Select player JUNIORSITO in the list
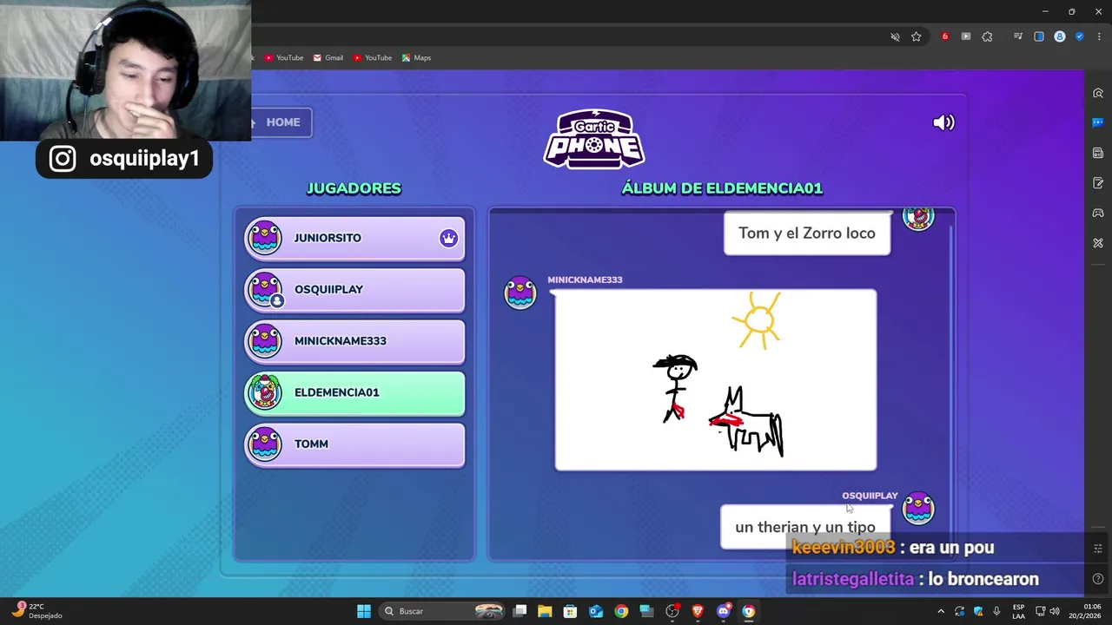Image resolution: width=1112 pixels, height=625 pixels. tap(354, 239)
